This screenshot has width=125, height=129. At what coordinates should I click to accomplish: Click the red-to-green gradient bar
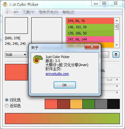(x=62, y=119)
